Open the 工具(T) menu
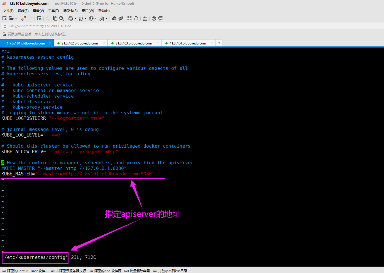This screenshot has width=384, height=273. [53, 11]
